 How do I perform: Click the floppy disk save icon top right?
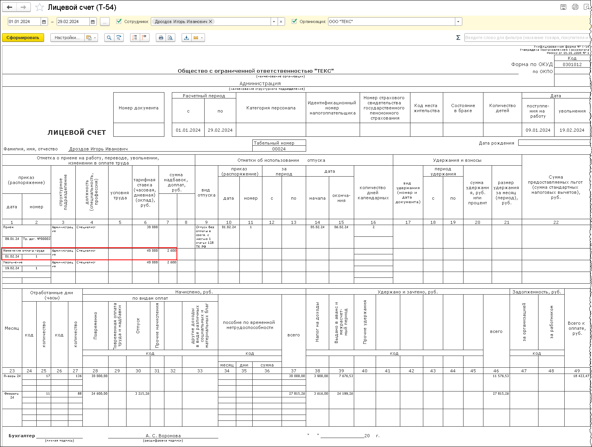click(563, 7)
